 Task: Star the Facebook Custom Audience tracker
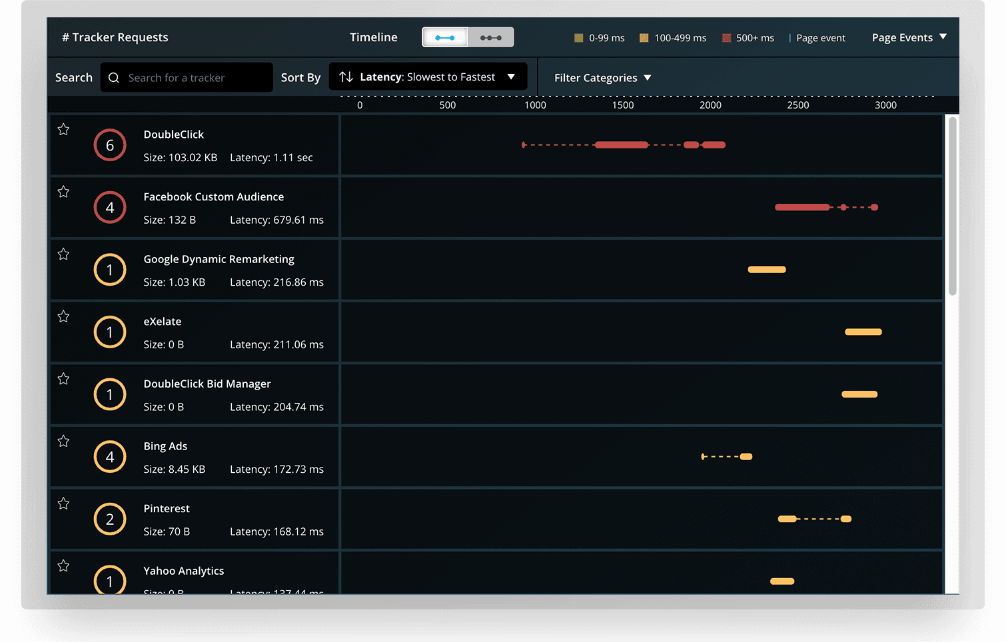[63, 192]
